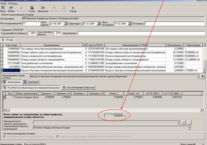Expand the Наименование отхода по РККО field
The image size is (207, 145).
[197, 76]
